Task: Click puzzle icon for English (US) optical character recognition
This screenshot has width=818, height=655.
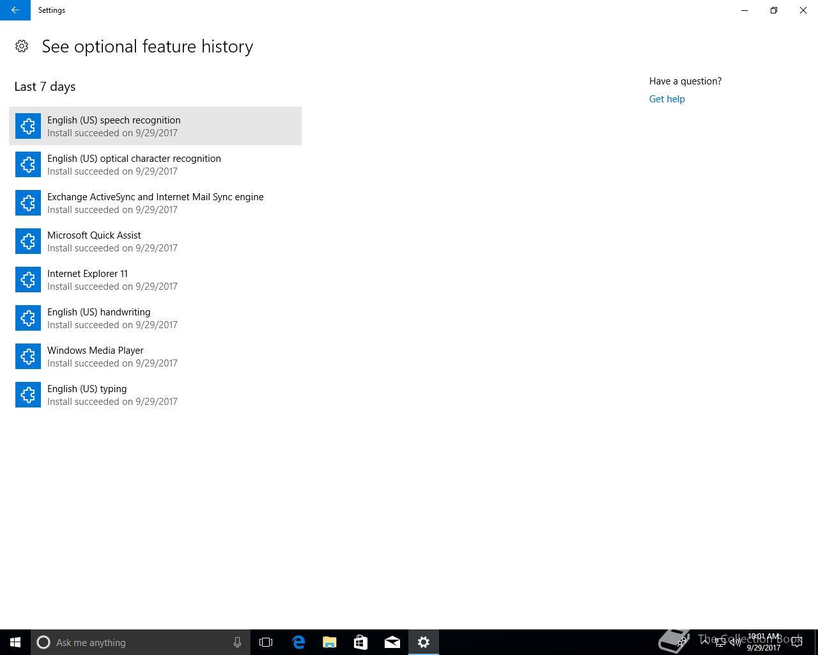Action: click(x=28, y=164)
